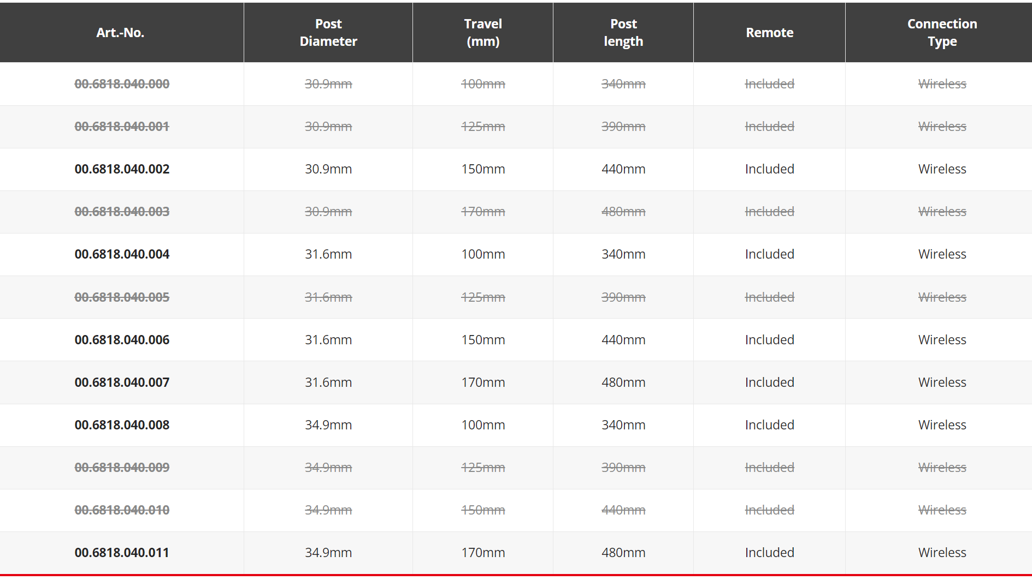The image size is (1032, 586).
Task: Select article number 00.6818.040.010
Action: point(122,510)
